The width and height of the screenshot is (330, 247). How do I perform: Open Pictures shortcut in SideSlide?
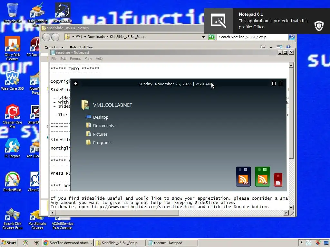click(x=97, y=134)
